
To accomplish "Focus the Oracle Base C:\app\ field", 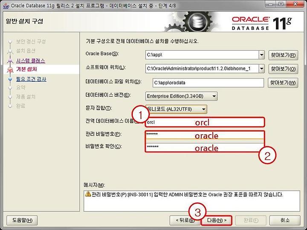I will (202, 55).
